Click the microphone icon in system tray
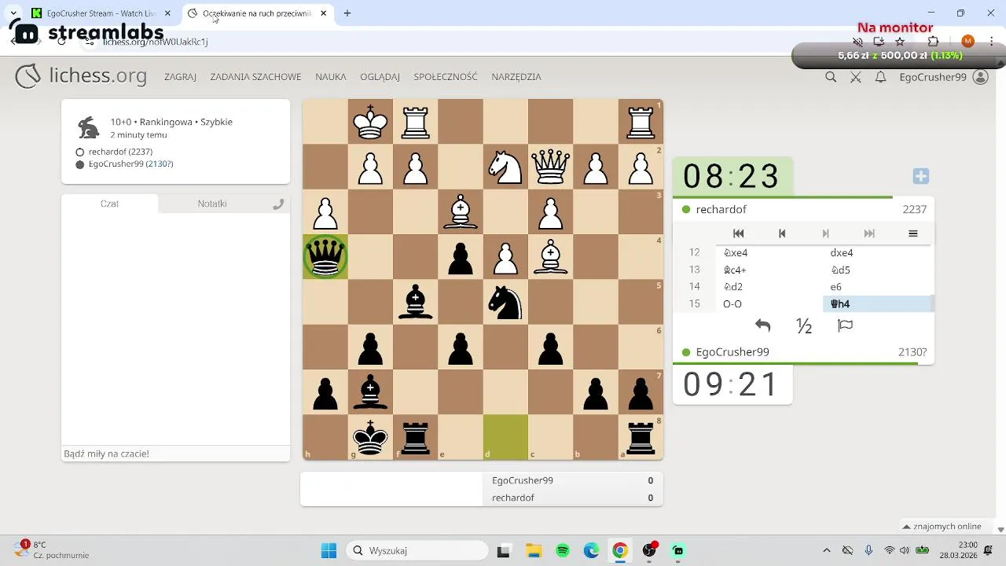1006x566 pixels. coord(868,550)
